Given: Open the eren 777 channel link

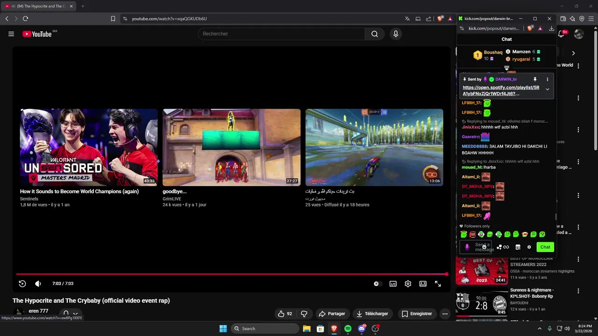Looking at the screenshot, I should click(38, 311).
